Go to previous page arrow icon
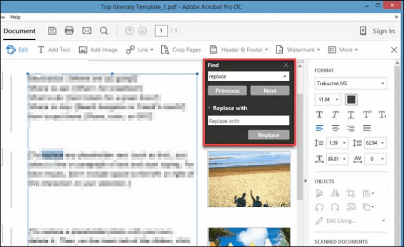 click(x=129, y=31)
